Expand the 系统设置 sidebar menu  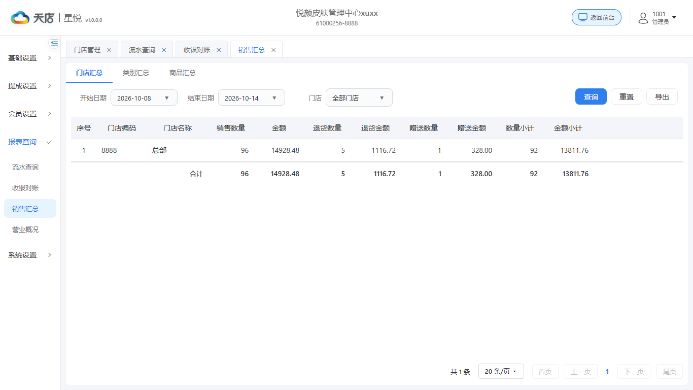coord(30,255)
